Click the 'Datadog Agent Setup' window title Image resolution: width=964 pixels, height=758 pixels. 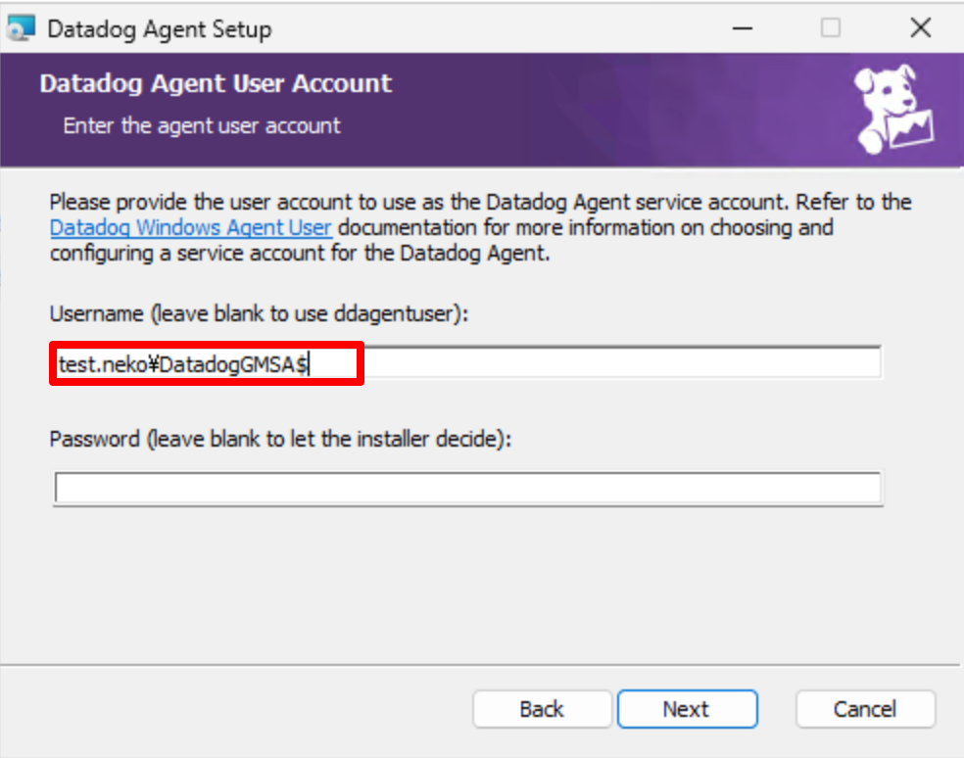click(x=160, y=29)
